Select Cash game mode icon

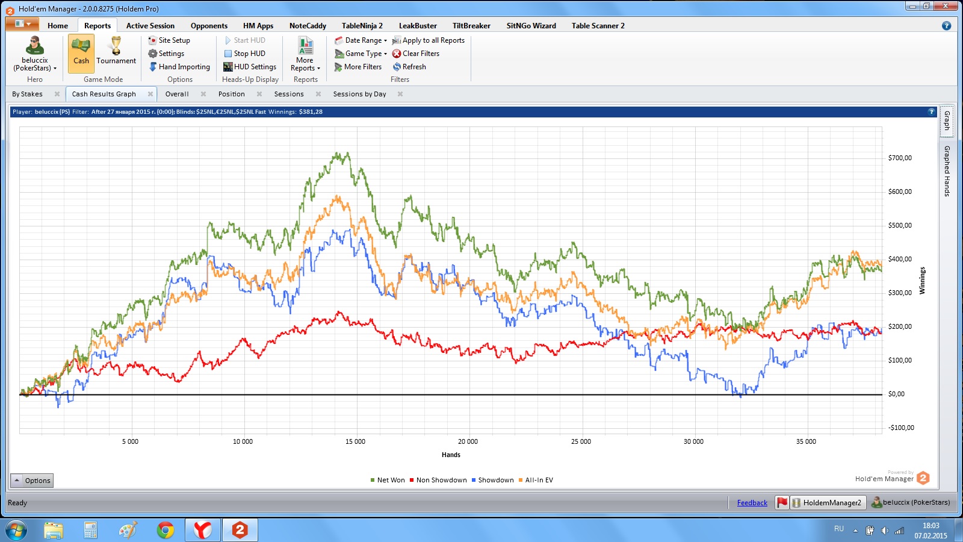(81, 46)
